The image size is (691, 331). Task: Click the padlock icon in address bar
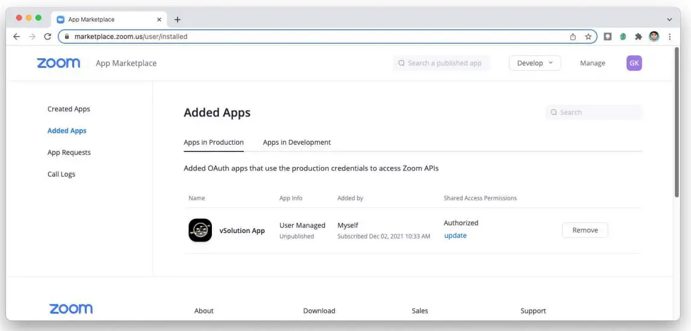[67, 37]
